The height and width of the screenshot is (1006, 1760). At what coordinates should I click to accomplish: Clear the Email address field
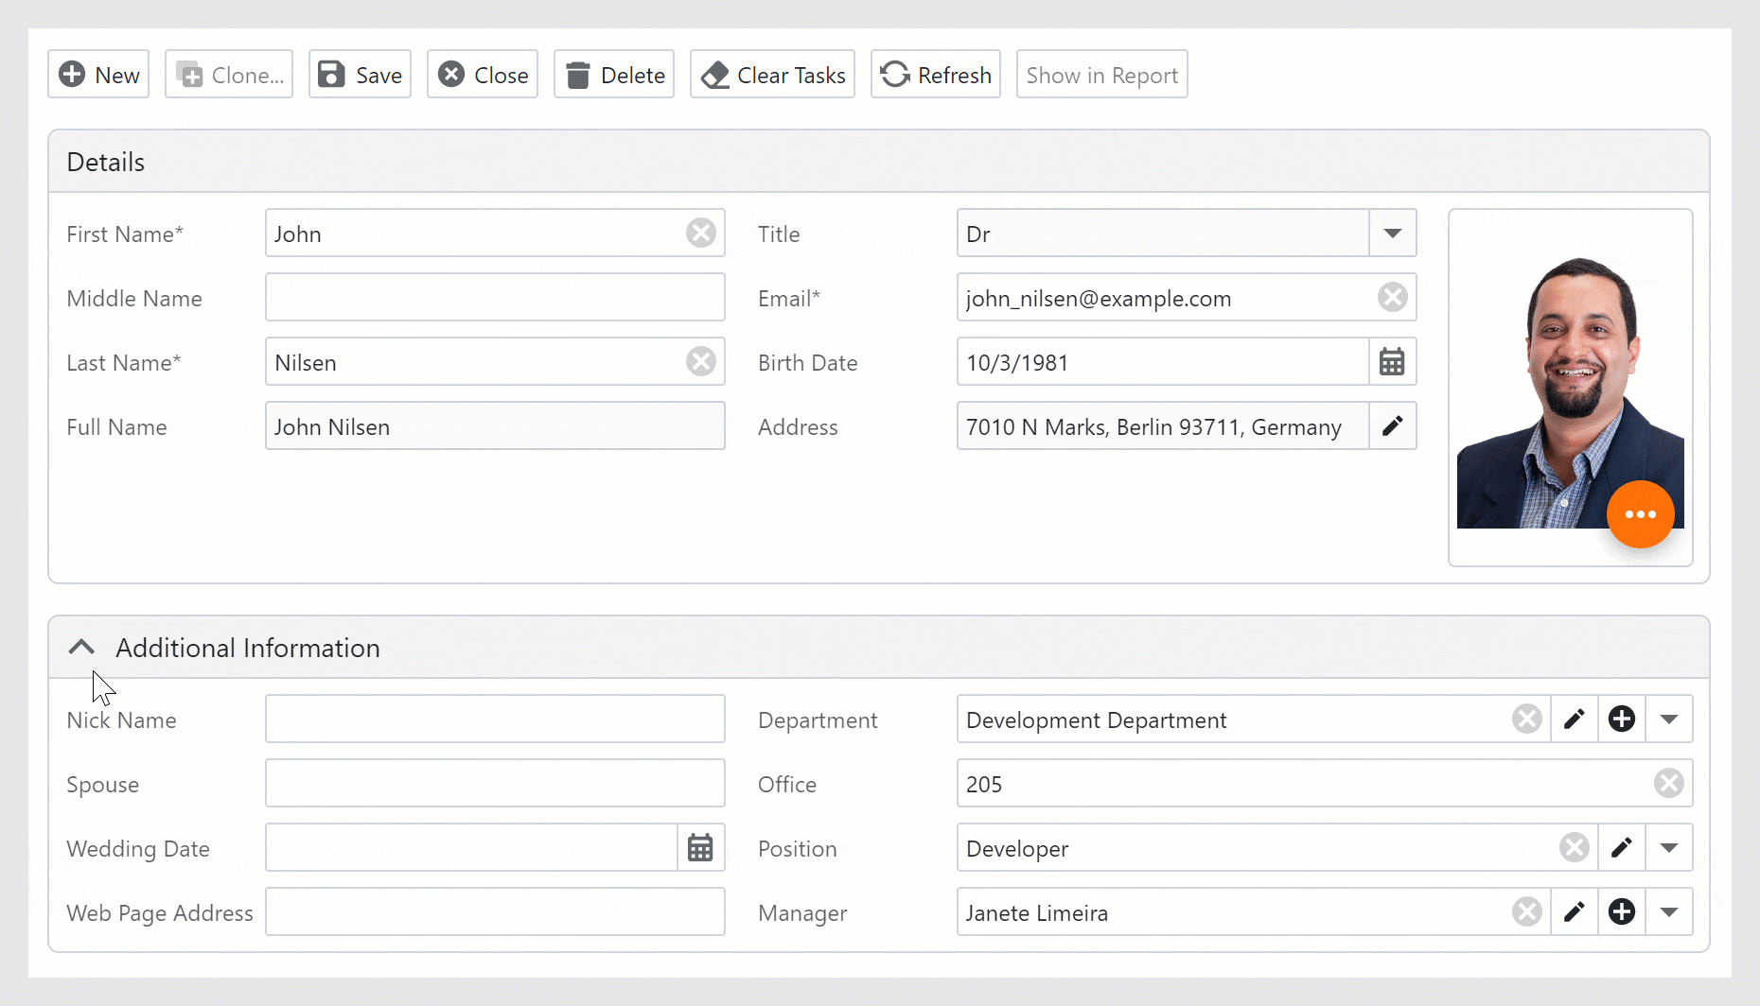1392,297
